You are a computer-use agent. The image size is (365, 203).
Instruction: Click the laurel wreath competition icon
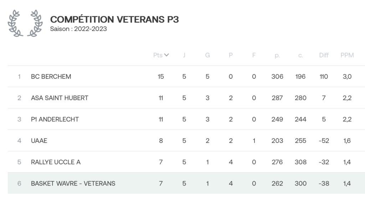[x=25, y=23]
